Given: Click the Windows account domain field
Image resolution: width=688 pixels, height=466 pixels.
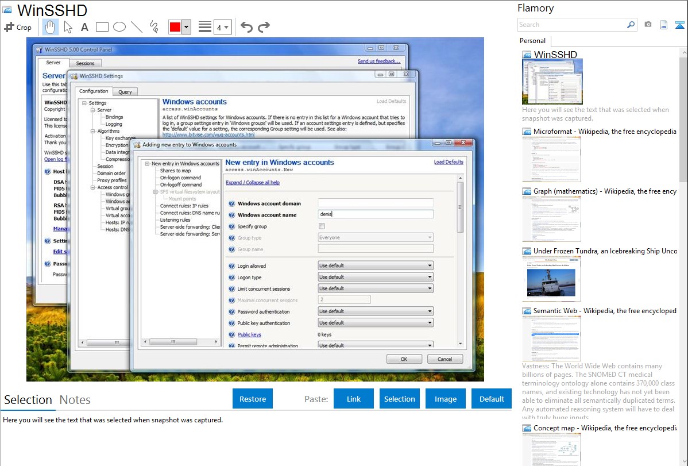Looking at the screenshot, I should click(376, 203).
